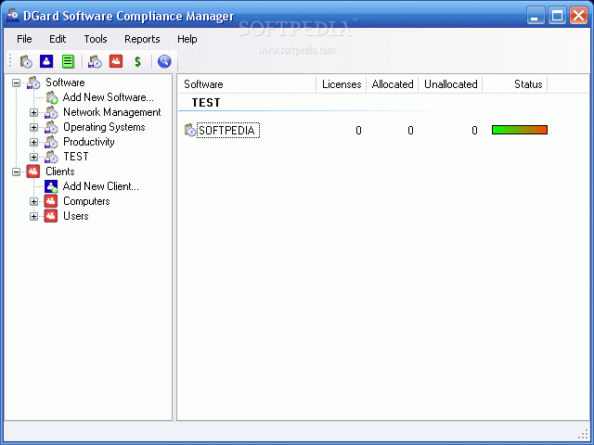This screenshot has width=594, height=445.
Task: Select the TEST tree label
Action: (x=76, y=157)
